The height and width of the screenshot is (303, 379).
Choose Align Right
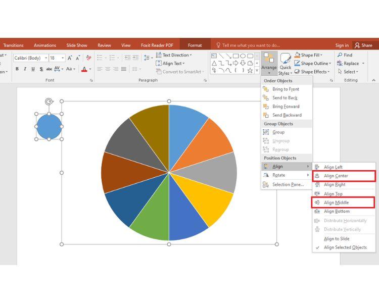344,185
